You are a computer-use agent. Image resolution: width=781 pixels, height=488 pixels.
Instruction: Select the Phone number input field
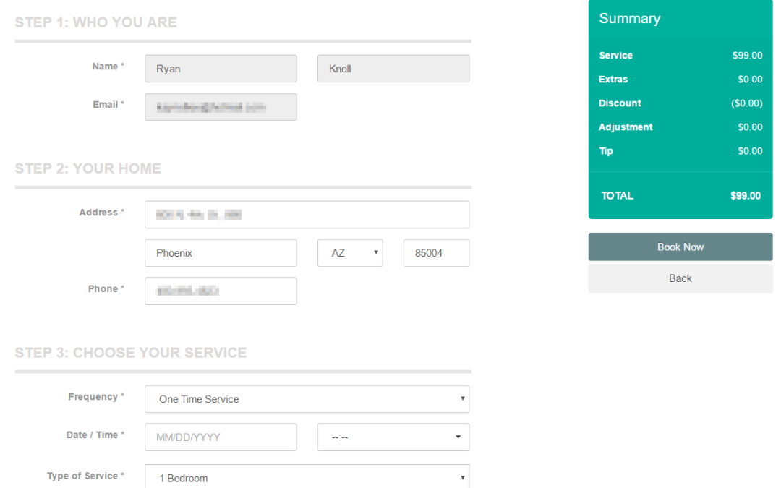point(221,291)
